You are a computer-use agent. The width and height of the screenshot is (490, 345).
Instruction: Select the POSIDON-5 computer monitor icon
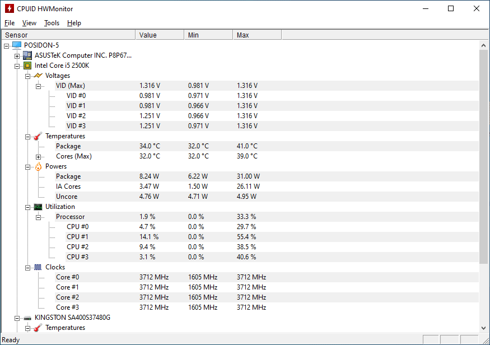coord(17,45)
